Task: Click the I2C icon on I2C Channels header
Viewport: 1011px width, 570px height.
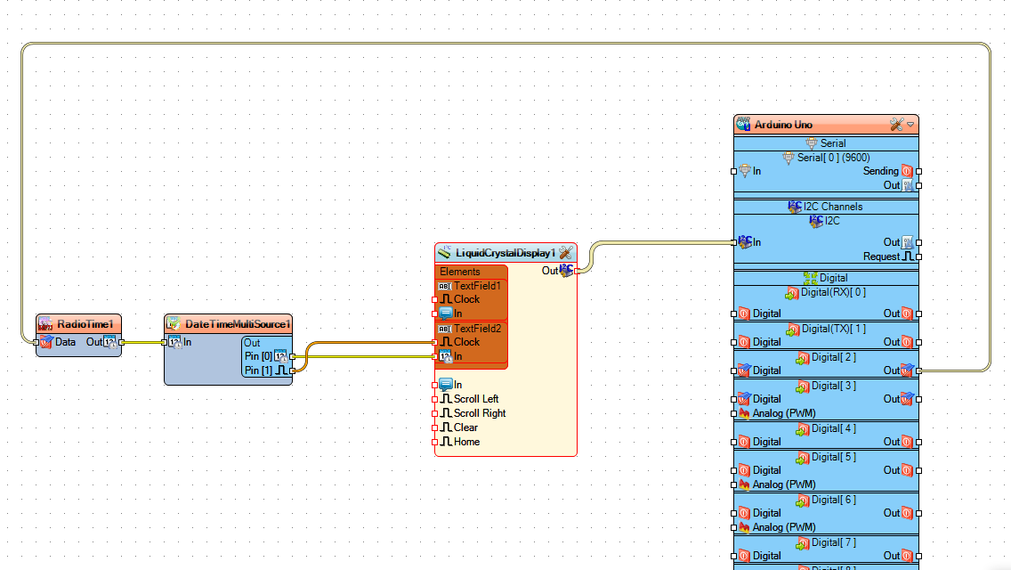Action: [795, 206]
